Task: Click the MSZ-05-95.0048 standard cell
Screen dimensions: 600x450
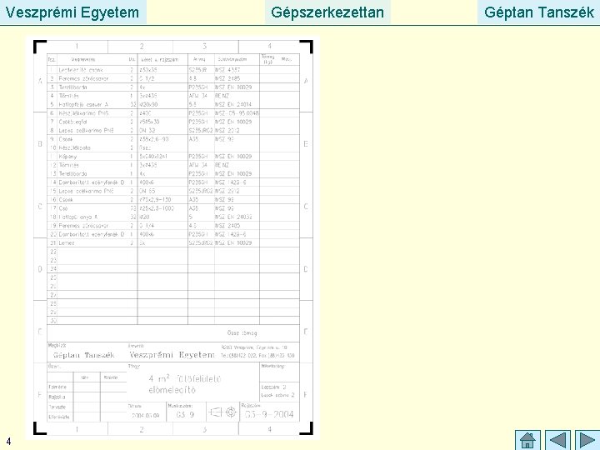Action: pos(237,113)
